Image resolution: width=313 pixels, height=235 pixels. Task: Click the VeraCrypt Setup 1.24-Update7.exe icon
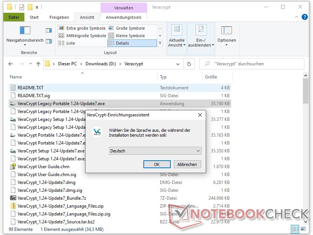[13, 151]
